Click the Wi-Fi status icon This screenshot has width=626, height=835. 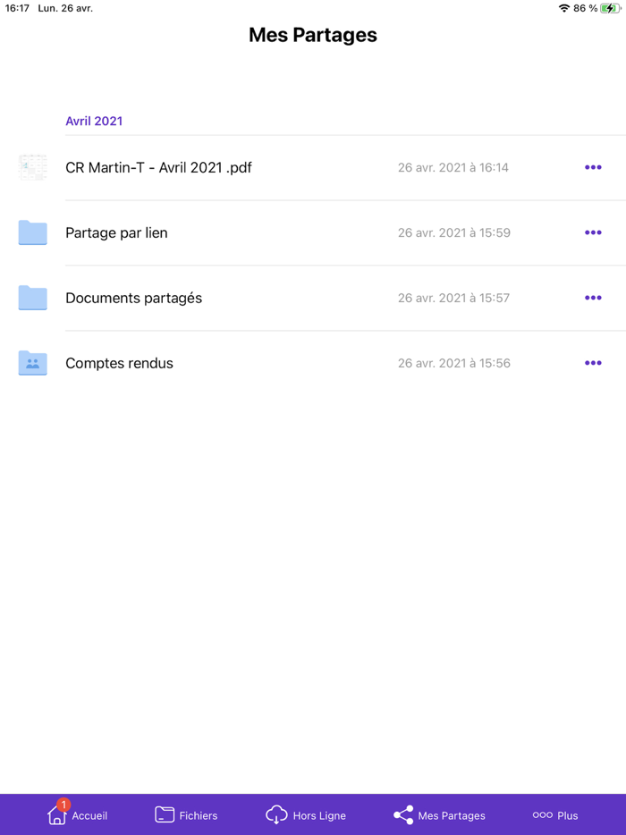click(564, 8)
